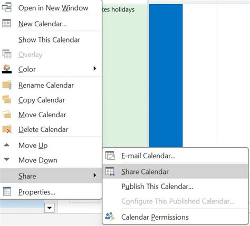This screenshot has width=250, height=226.
Task: Click the Calendar Permissions people icon
Action: [x=110, y=217]
